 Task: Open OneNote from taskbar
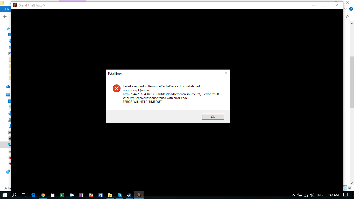pyautogui.click(x=81, y=195)
